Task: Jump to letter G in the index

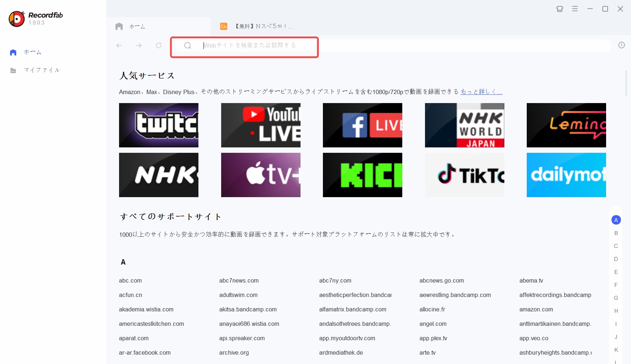Action: 616,298
